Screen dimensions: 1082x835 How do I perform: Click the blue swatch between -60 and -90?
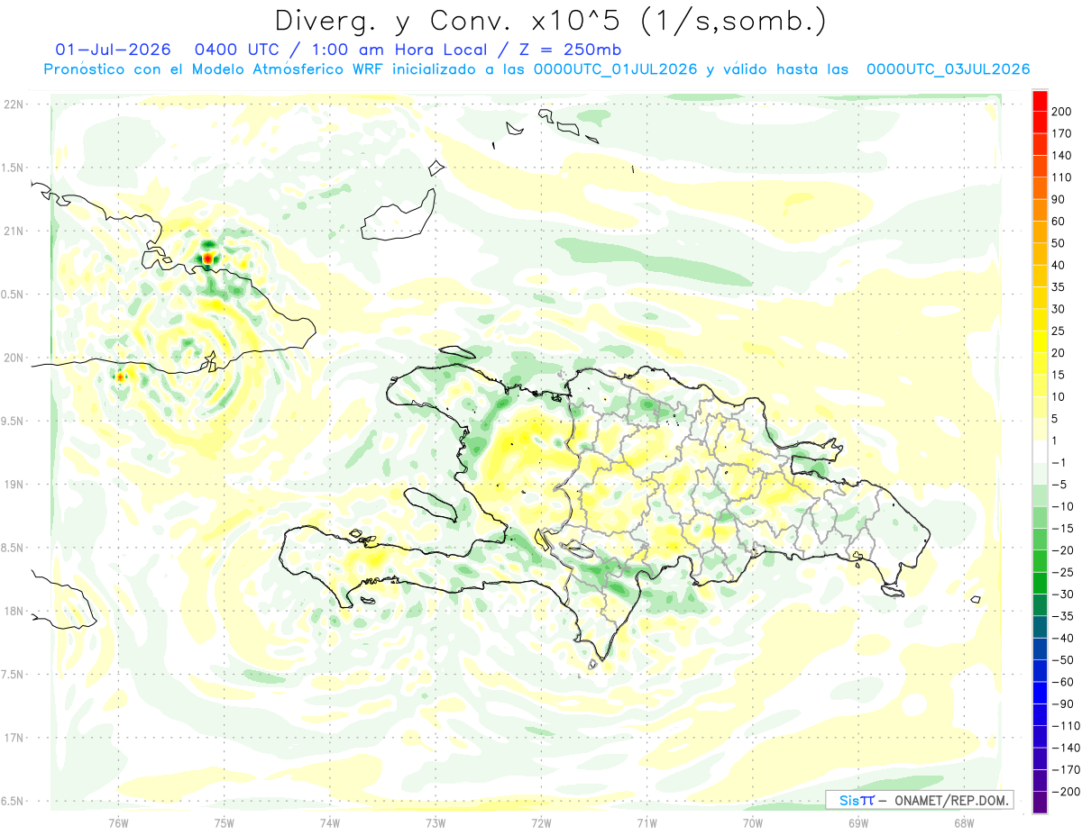(1040, 693)
